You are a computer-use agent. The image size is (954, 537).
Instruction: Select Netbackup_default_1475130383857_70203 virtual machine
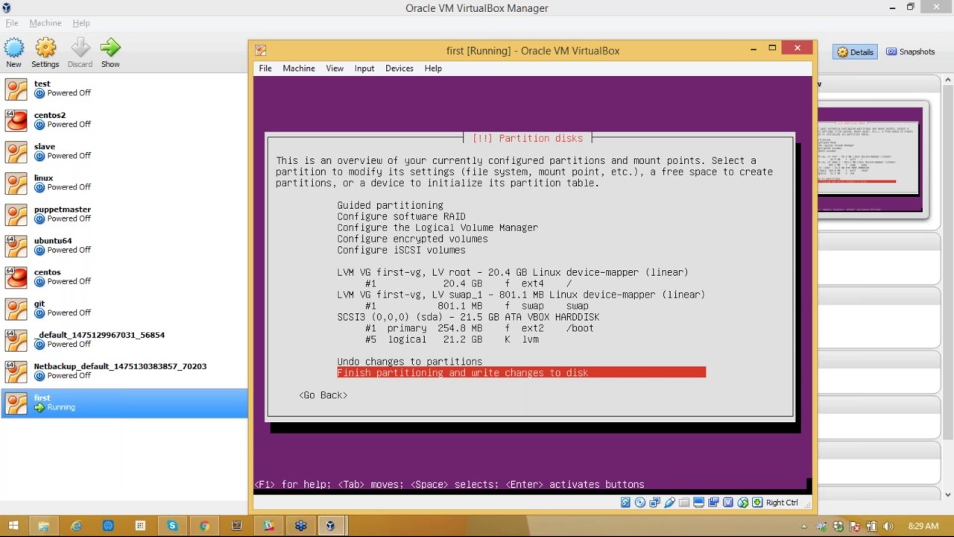124,371
